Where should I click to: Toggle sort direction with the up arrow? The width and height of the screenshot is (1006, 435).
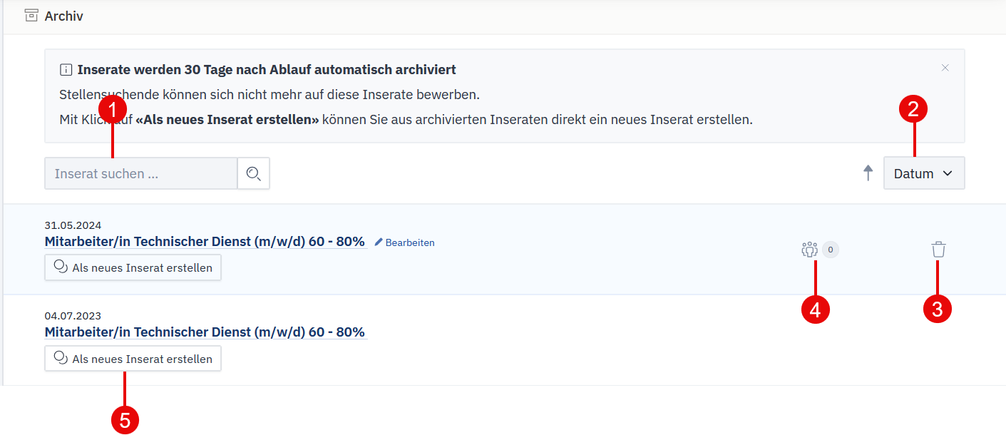pos(868,173)
